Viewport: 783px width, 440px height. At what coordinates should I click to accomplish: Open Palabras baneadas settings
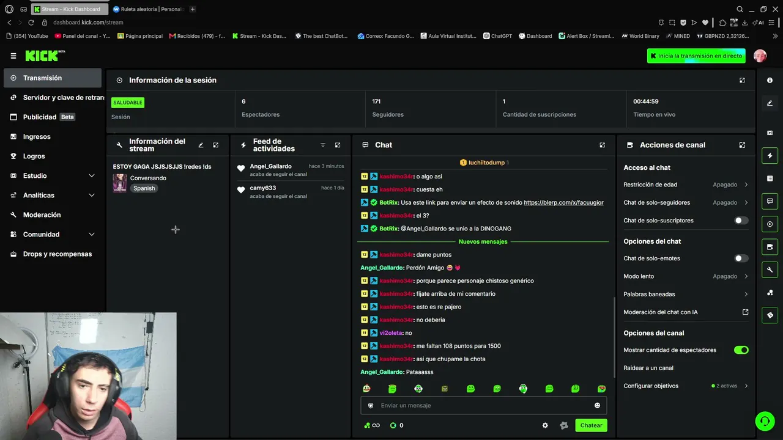click(686, 295)
